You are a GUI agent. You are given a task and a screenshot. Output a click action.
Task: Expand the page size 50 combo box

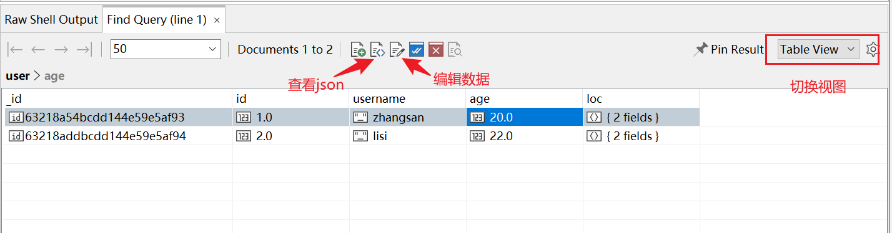click(166, 49)
